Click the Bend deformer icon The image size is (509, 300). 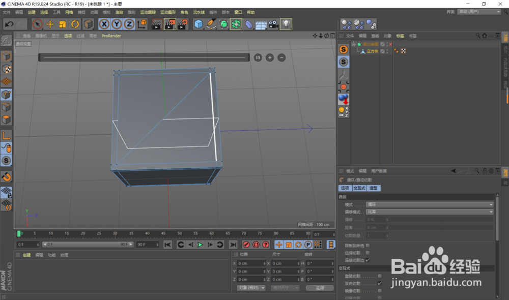(x=249, y=24)
